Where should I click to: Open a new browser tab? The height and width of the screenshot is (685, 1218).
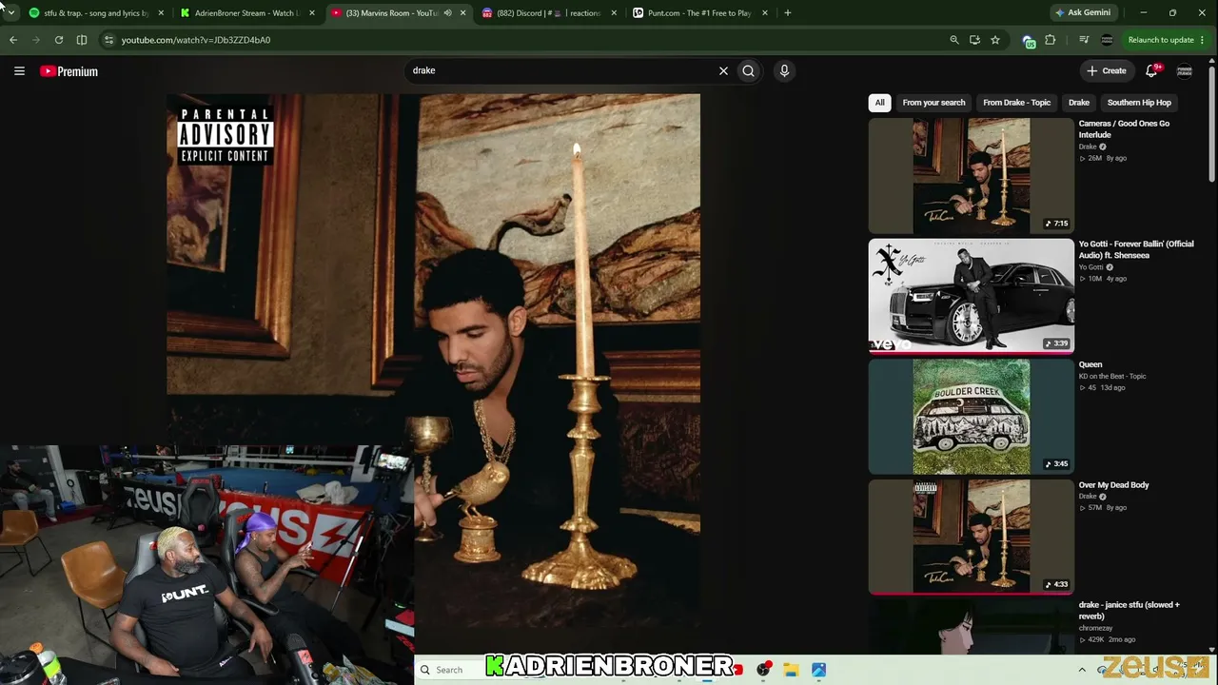(787, 13)
